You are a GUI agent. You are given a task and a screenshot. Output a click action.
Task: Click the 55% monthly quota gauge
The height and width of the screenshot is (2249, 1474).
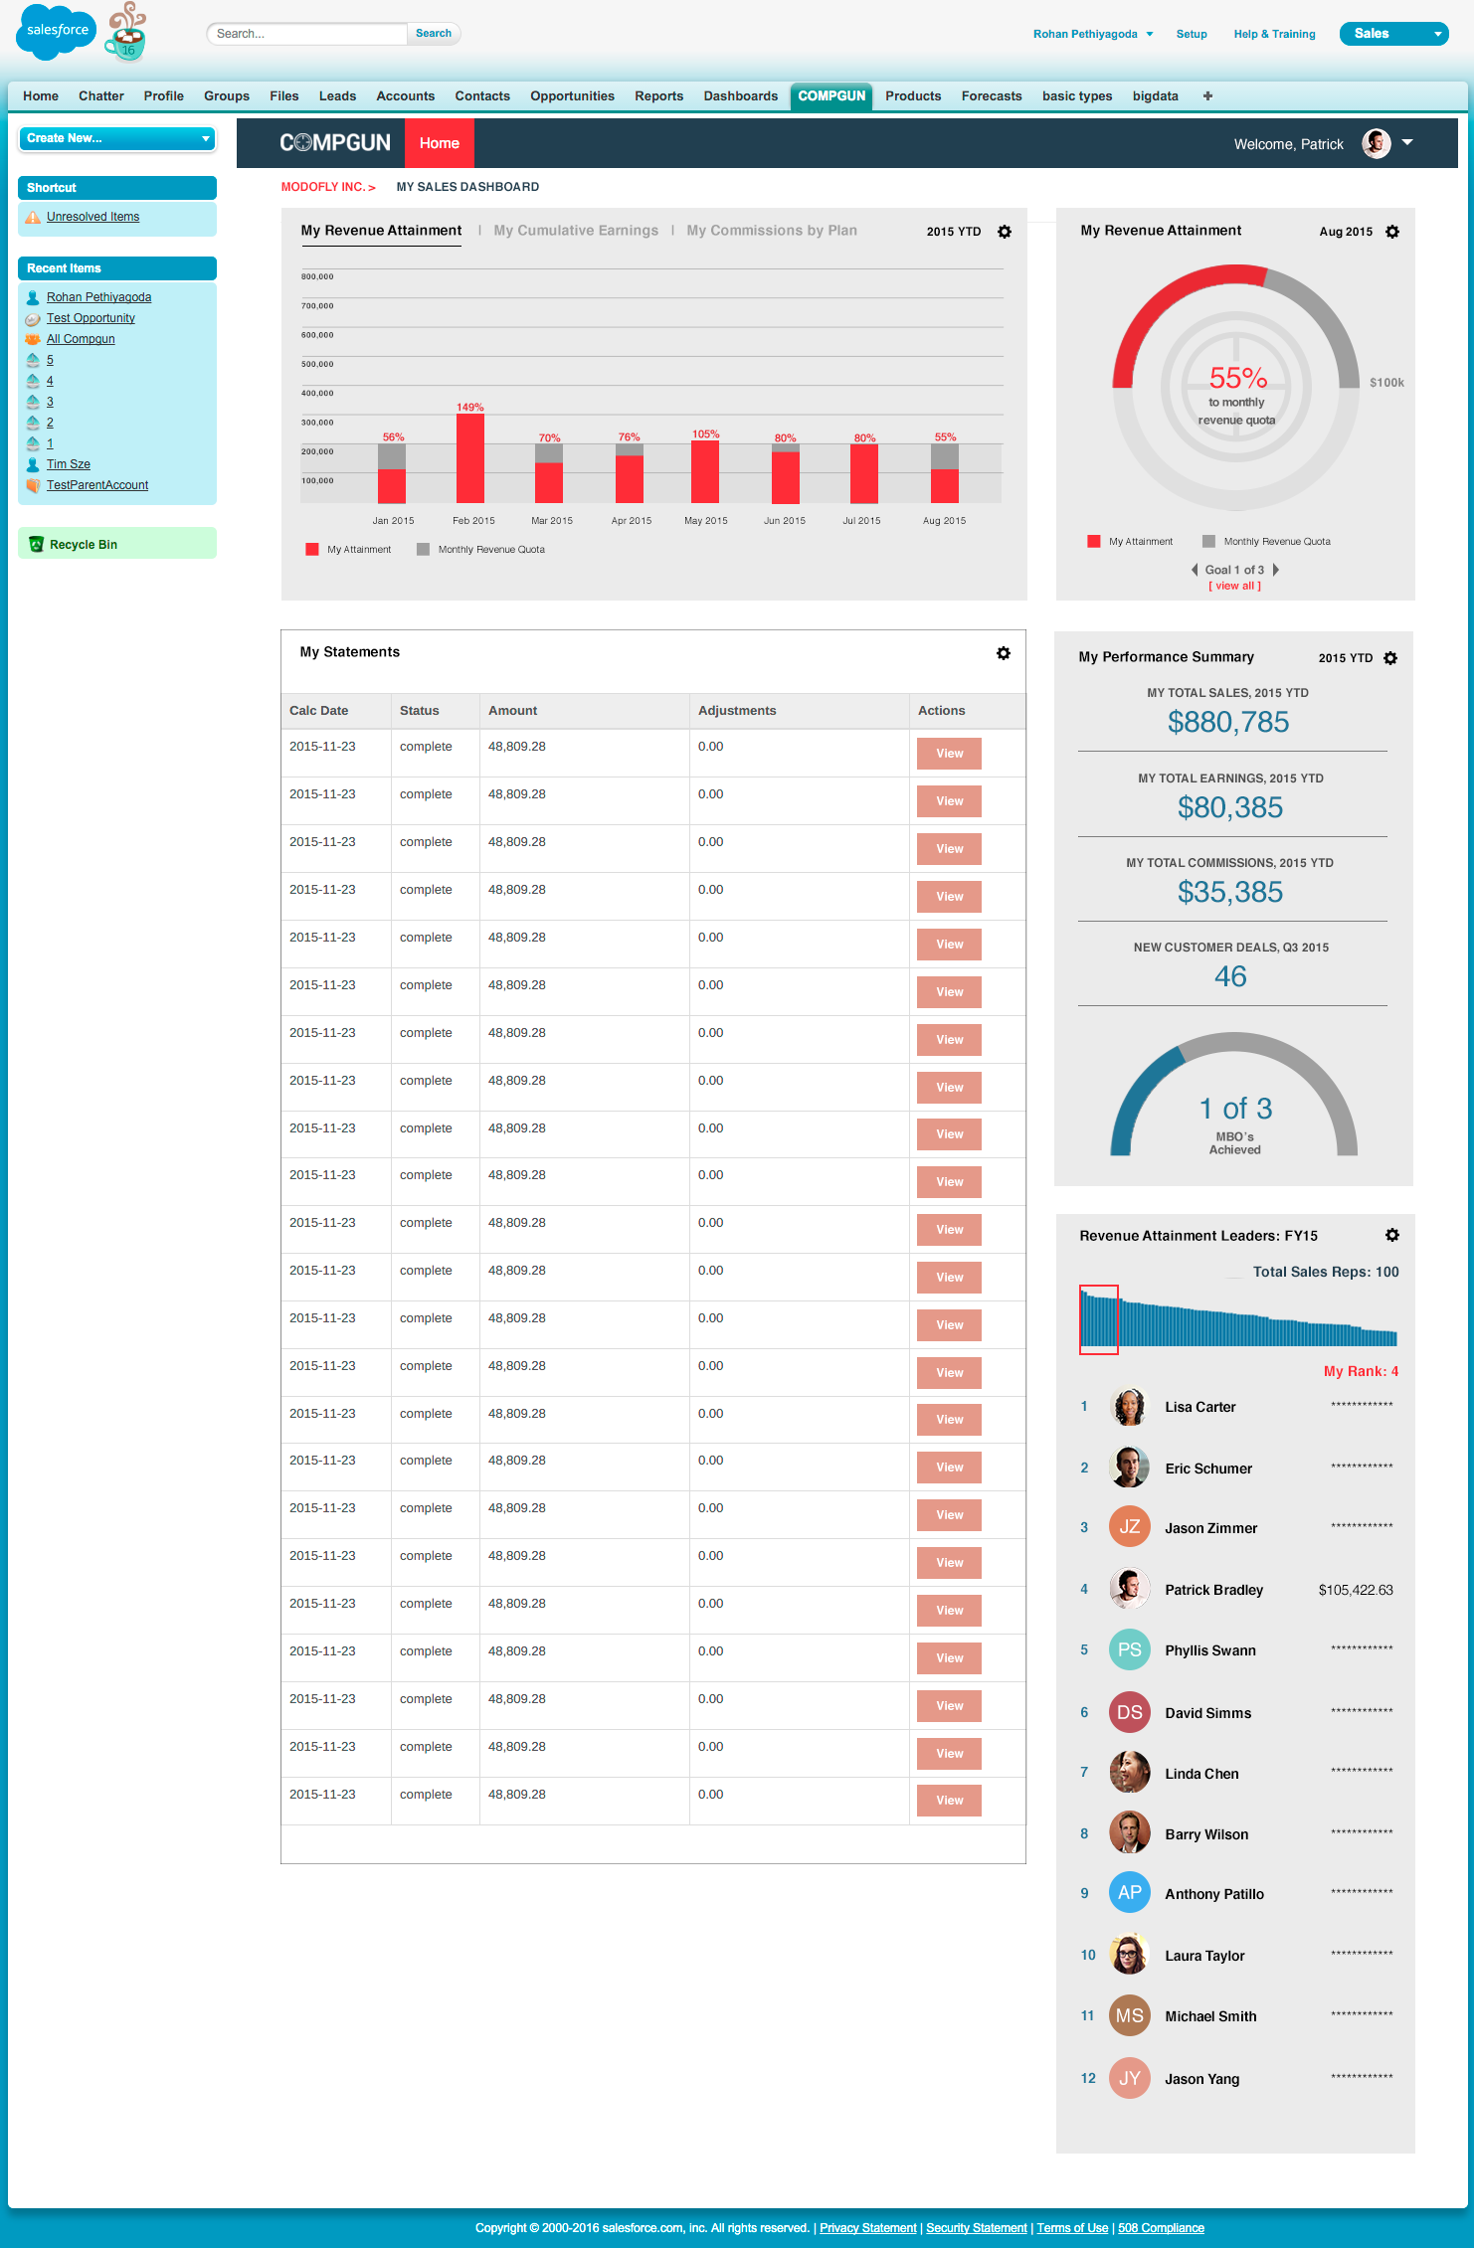click(1236, 388)
